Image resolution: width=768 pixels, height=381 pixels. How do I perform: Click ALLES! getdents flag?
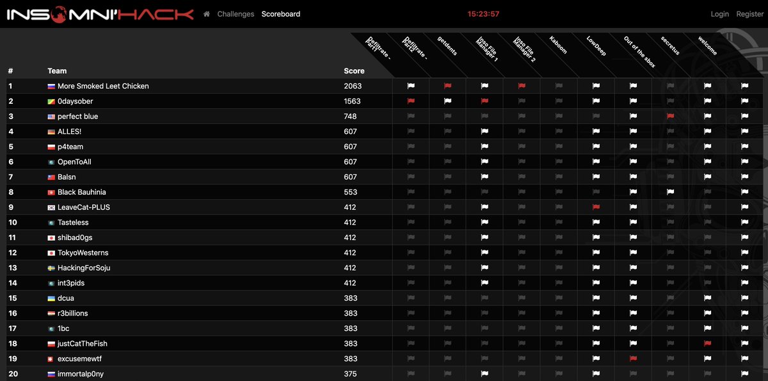tap(484, 131)
